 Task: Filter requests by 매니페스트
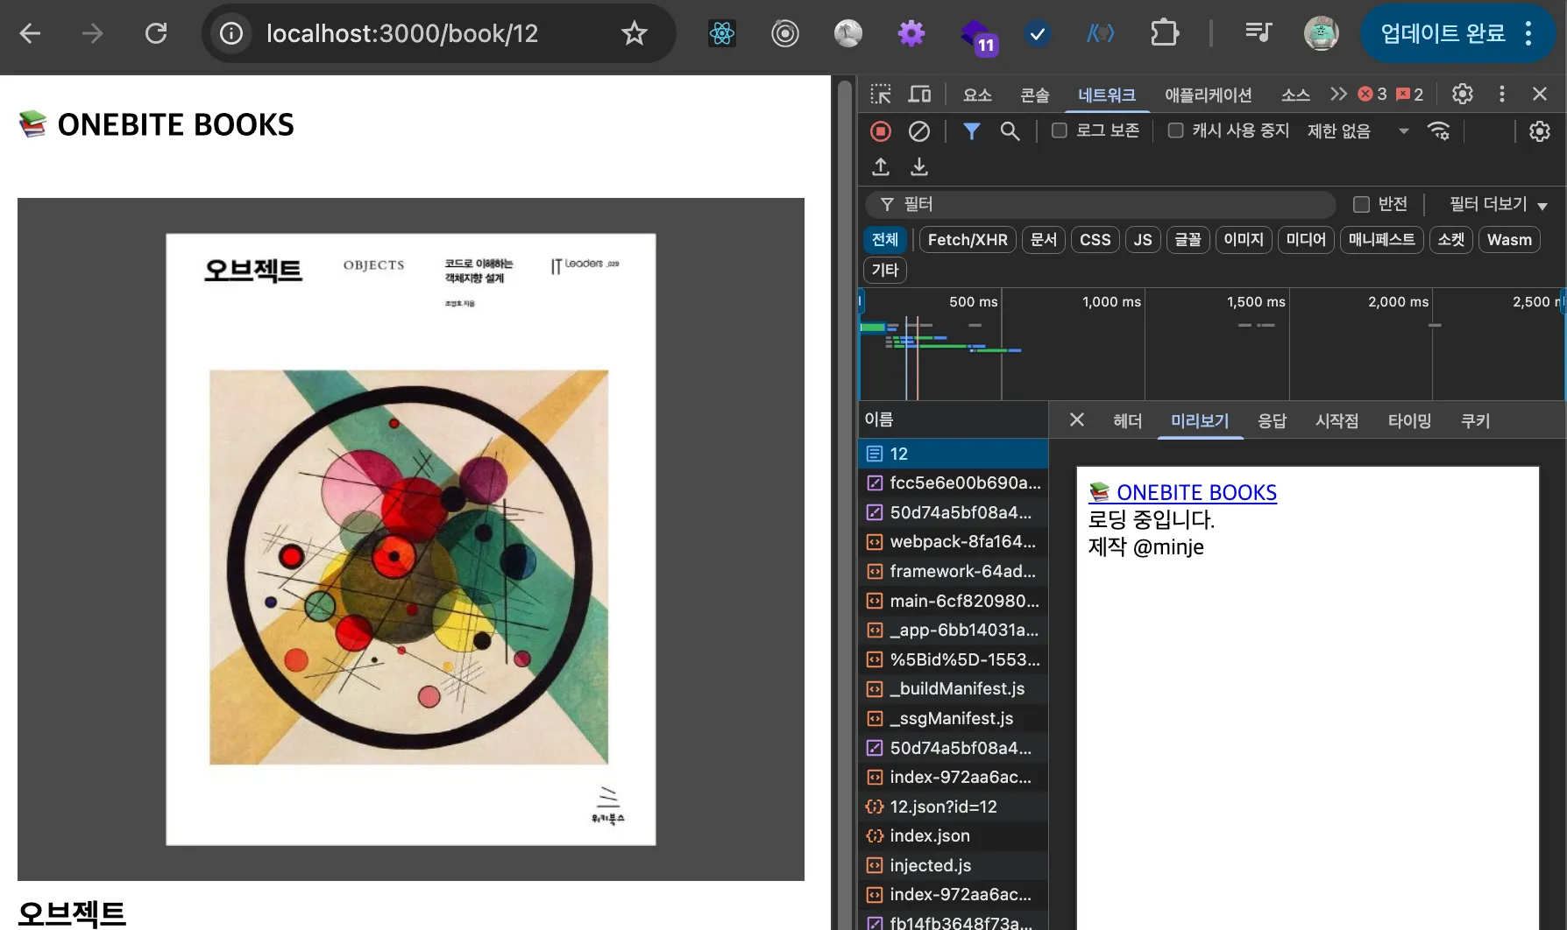(1381, 239)
